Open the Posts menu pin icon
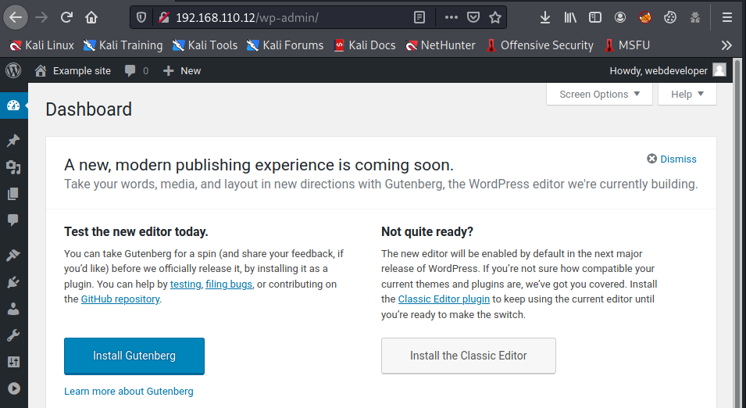This screenshot has width=746, height=408. click(x=13, y=141)
